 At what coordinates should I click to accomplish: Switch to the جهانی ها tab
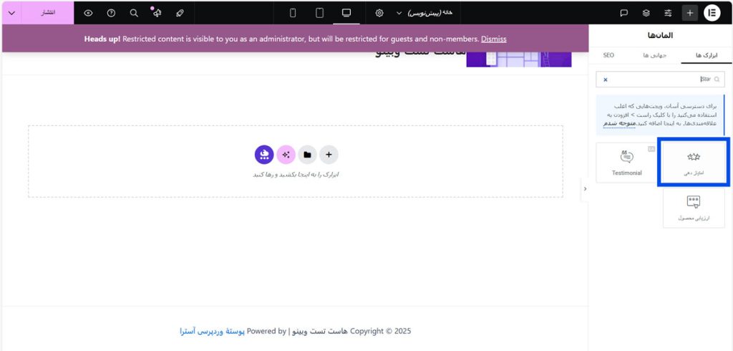[654, 55]
